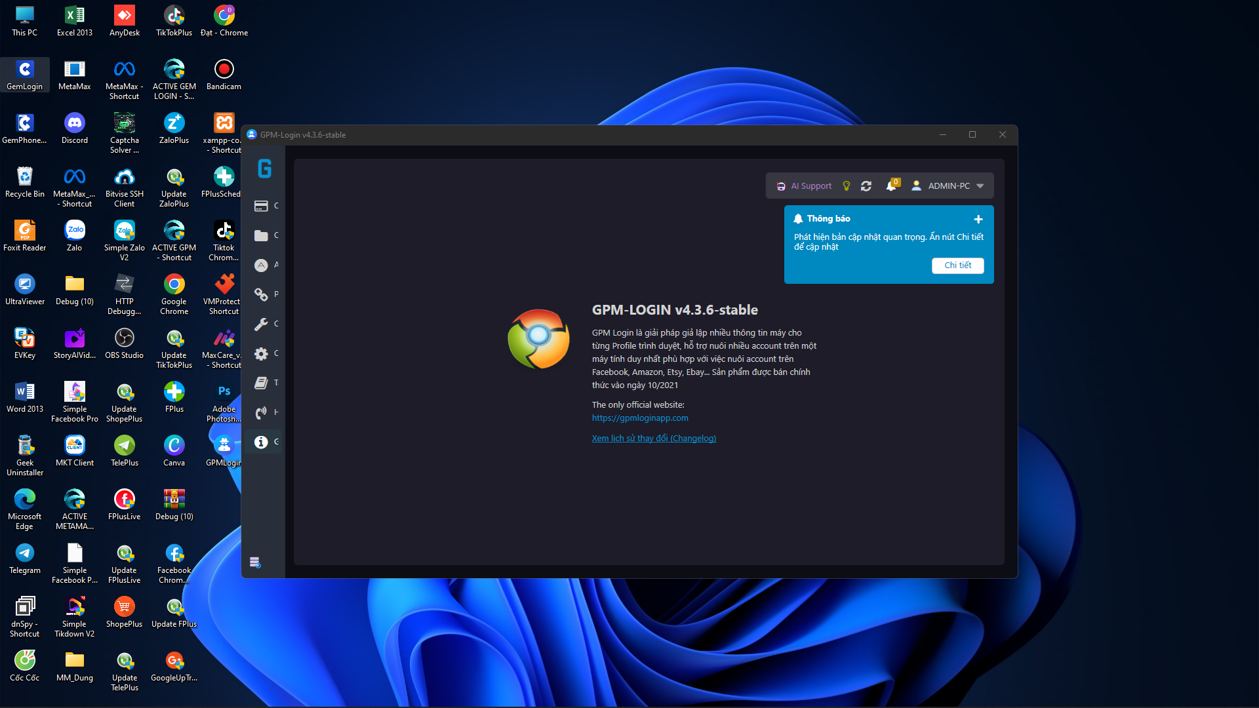1259x708 pixels.
Task: Open the Captcha Solver desktop icon
Action: point(125,133)
